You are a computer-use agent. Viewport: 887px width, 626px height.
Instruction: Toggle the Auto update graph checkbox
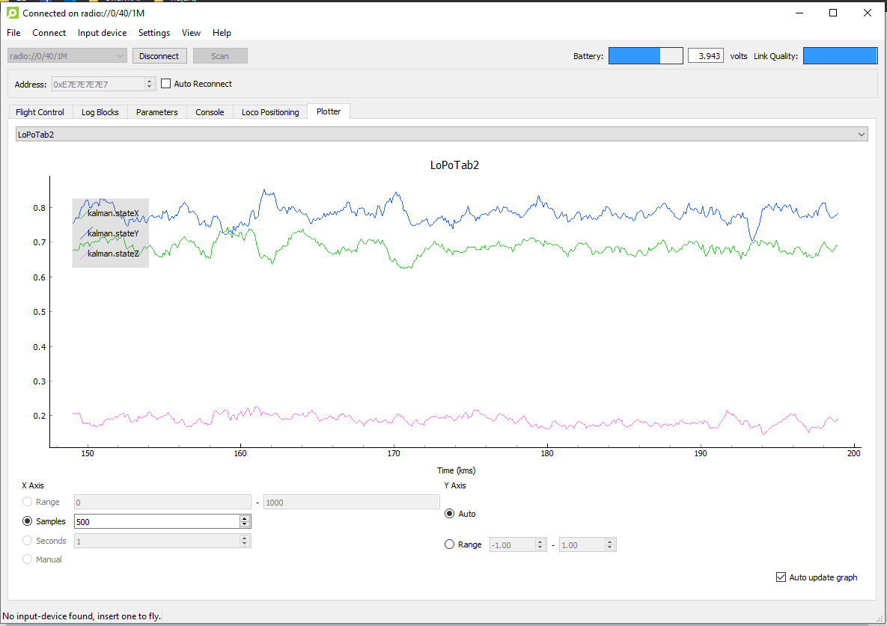tap(781, 577)
